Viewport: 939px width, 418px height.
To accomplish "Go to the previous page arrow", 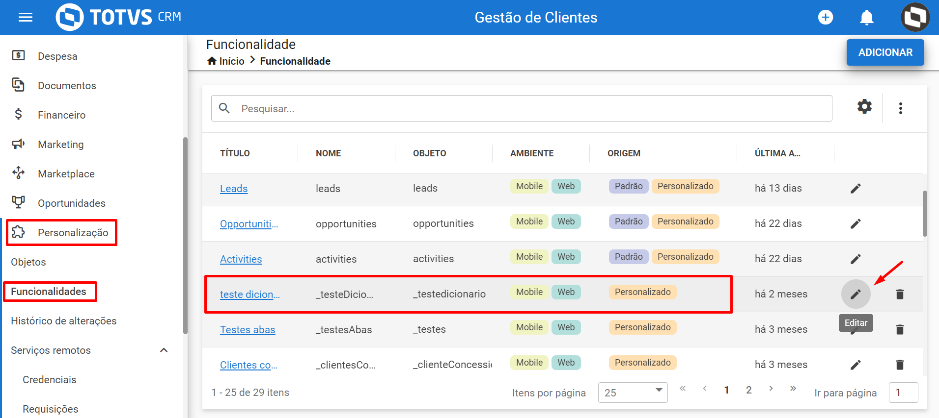I will pyautogui.click(x=705, y=389).
